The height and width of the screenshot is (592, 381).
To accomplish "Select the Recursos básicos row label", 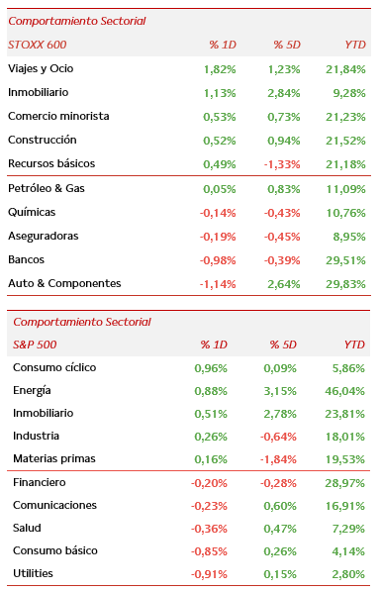I will click(x=51, y=163).
